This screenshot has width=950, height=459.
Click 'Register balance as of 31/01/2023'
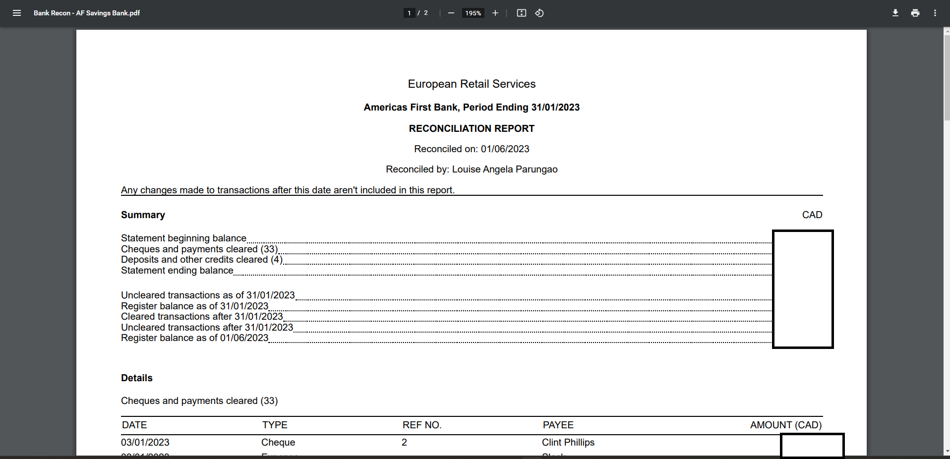click(x=194, y=306)
